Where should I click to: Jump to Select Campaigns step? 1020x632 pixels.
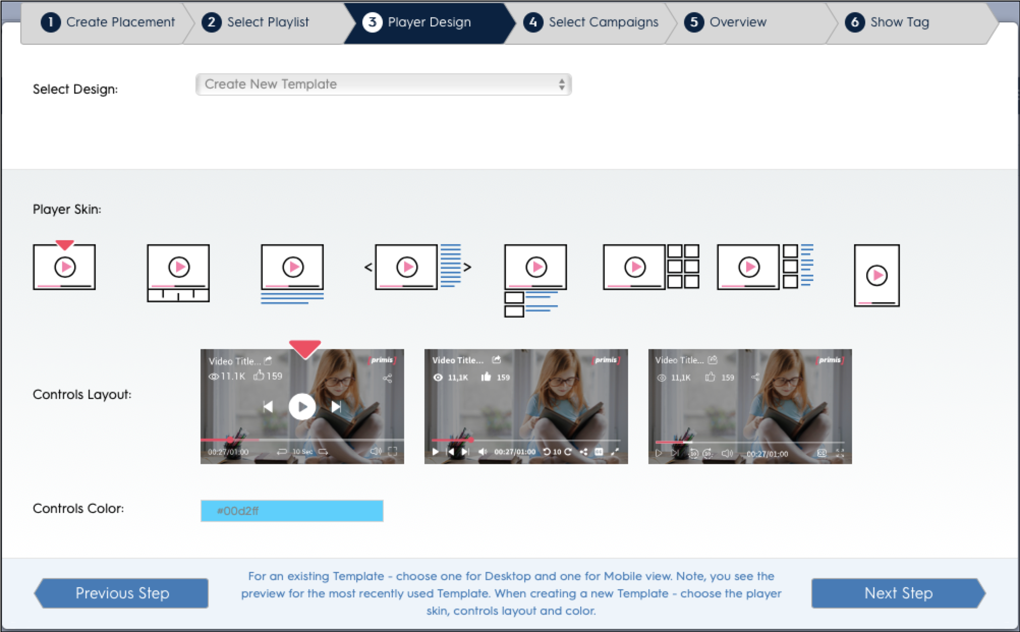pos(593,22)
